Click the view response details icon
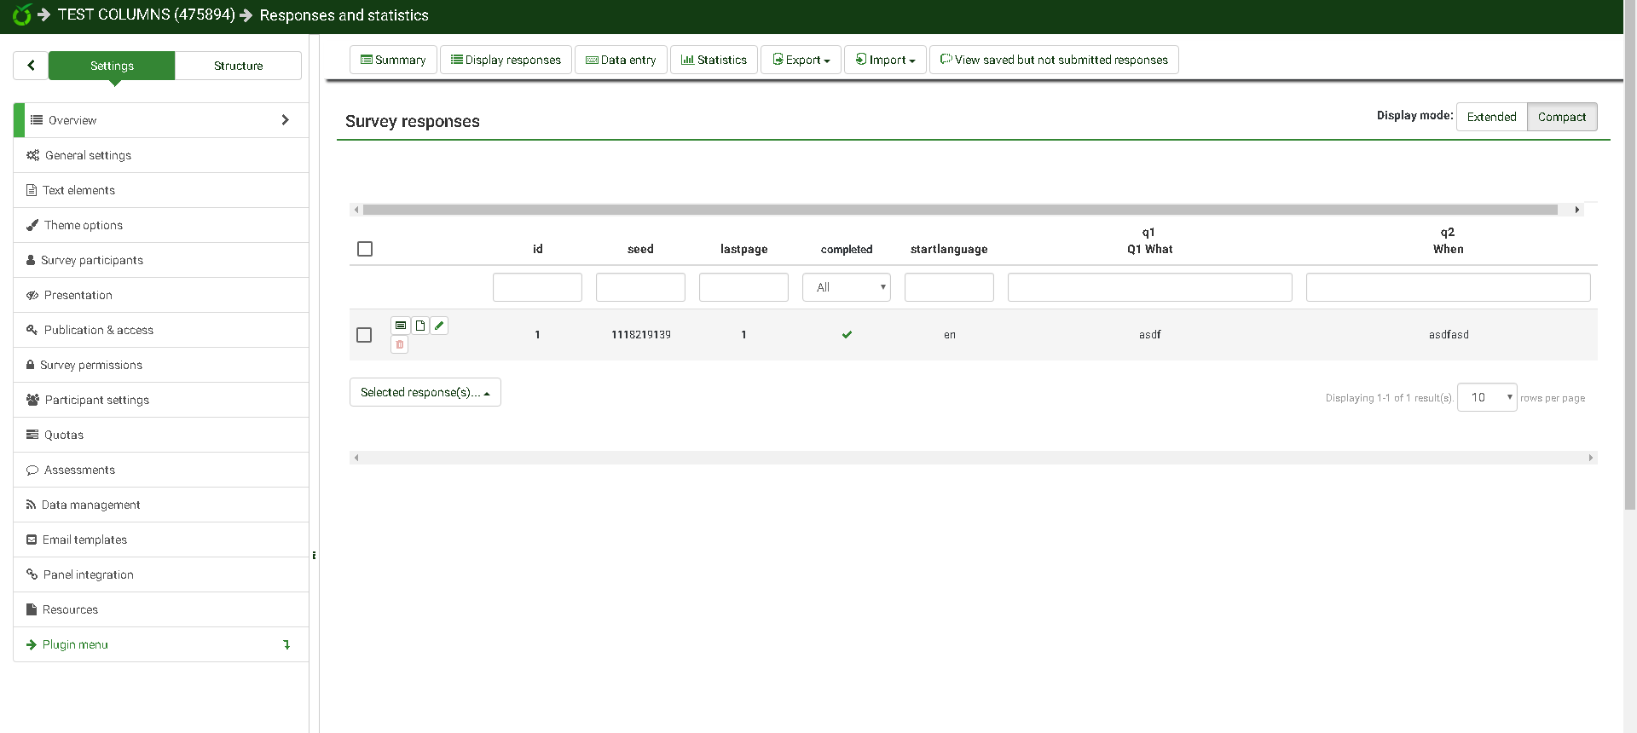The height and width of the screenshot is (733, 1637). [x=400, y=326]
